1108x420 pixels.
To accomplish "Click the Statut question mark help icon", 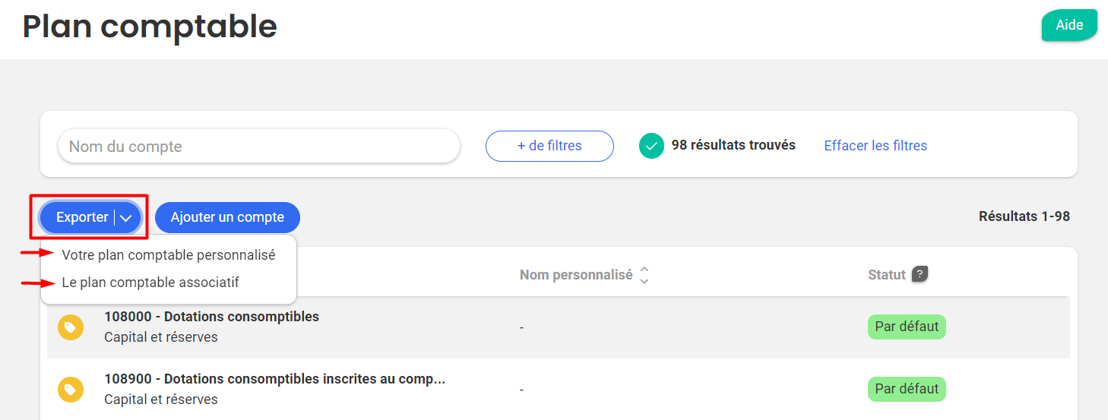I will tap(920, 274).
